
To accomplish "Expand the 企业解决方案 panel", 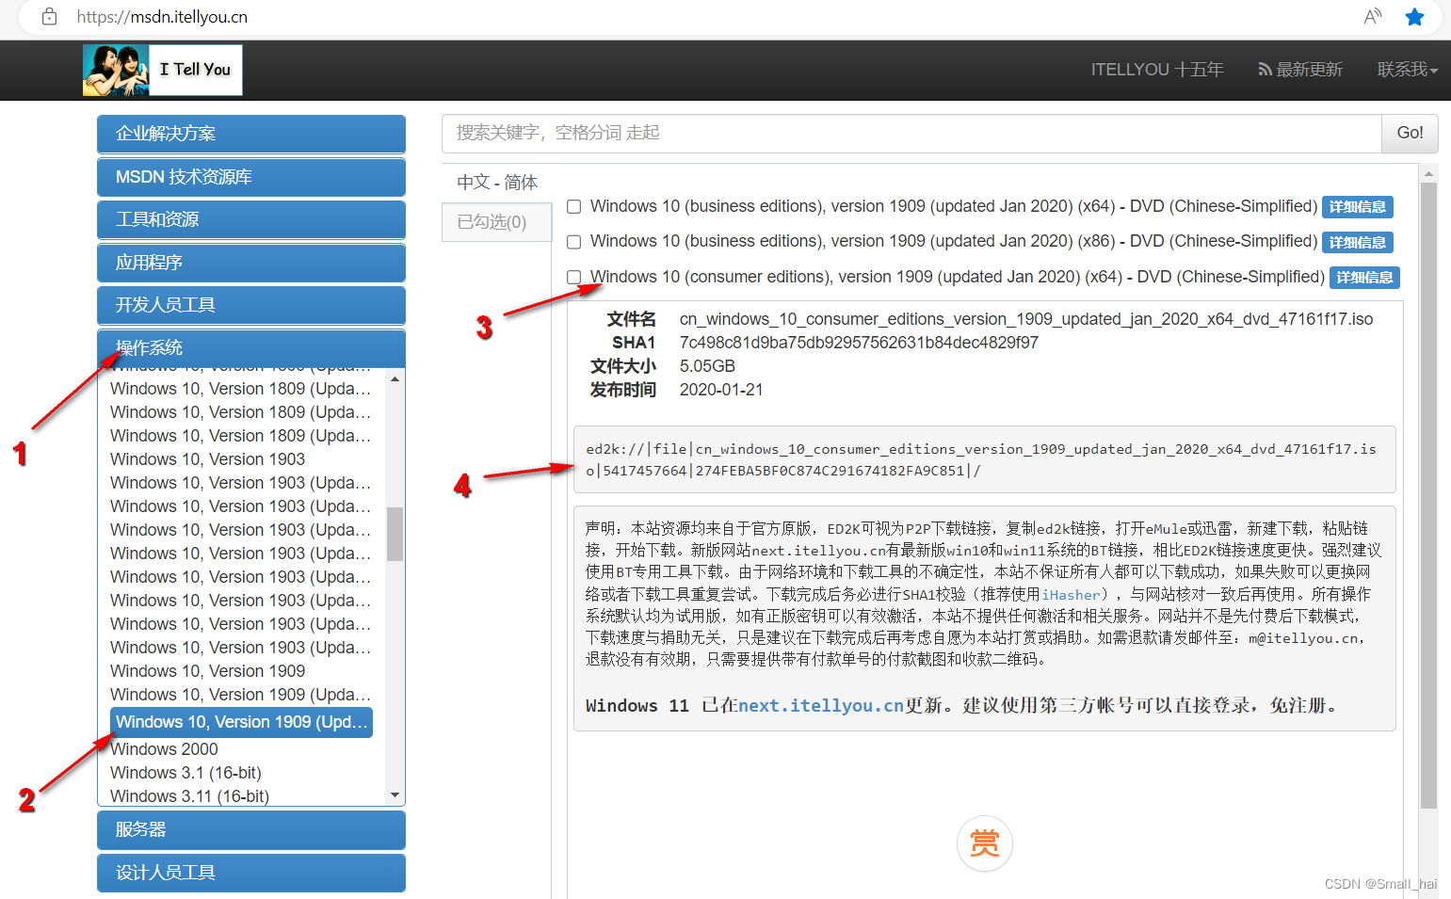I will point(251,134).
